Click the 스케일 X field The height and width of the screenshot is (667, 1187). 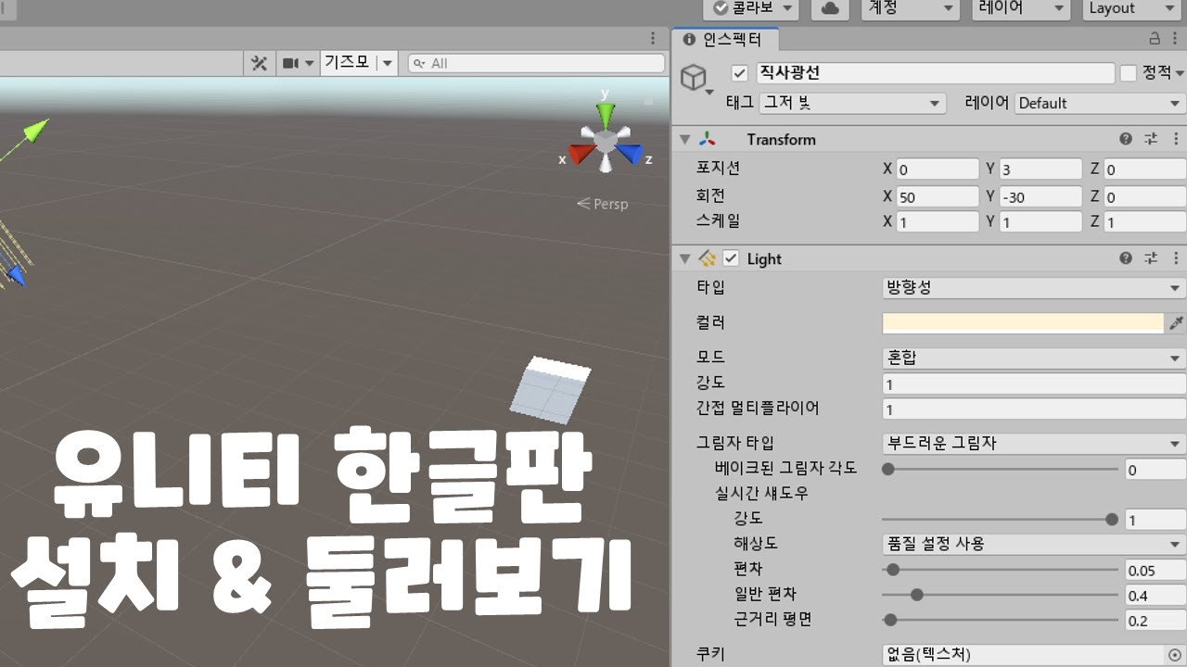click(x=937, y=222)
